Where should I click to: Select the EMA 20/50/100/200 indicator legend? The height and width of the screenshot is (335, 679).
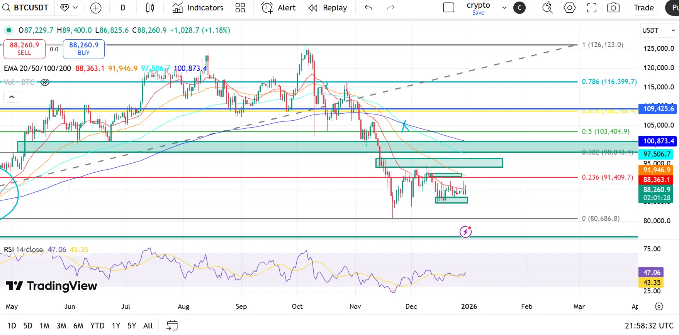[x=37, y=68]
